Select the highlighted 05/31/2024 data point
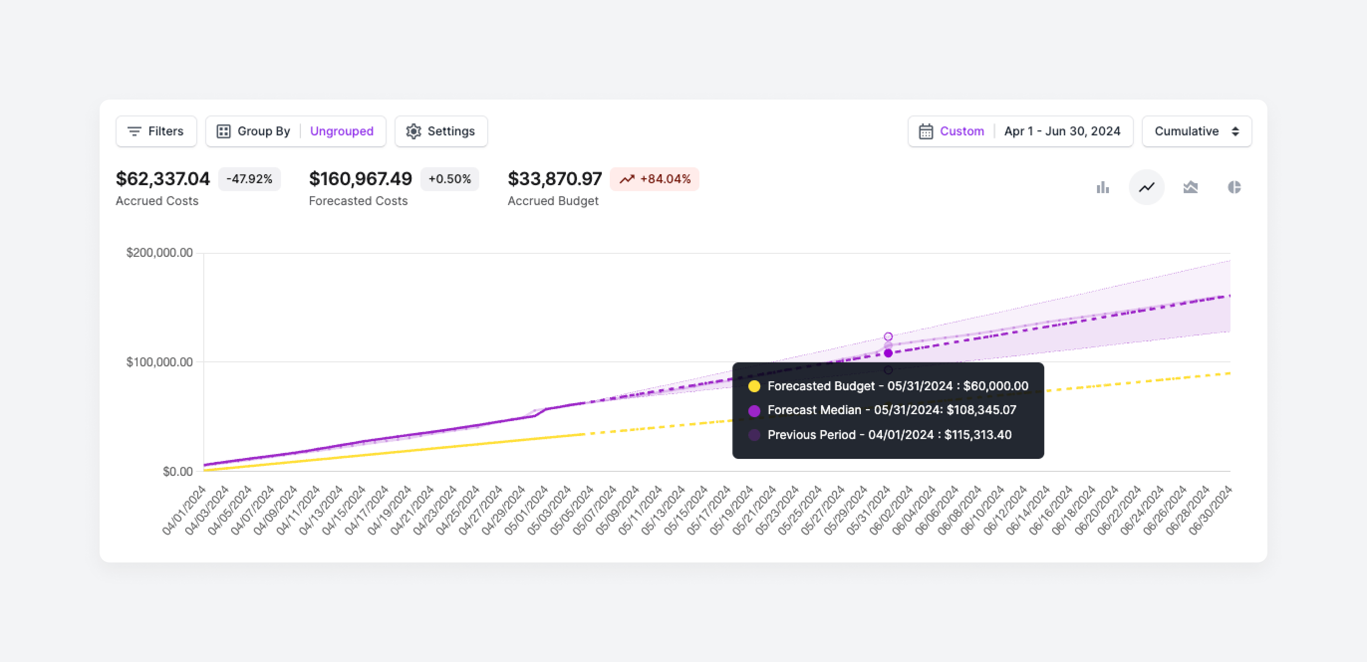This screenshot has height=662, width=1367. 888,354
